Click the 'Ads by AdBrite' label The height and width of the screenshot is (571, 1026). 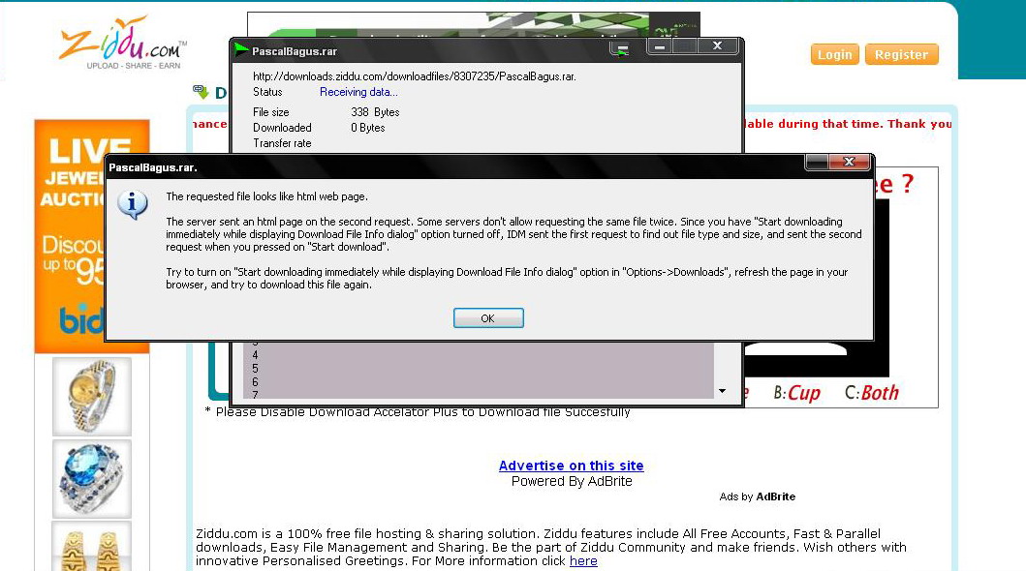757,496
